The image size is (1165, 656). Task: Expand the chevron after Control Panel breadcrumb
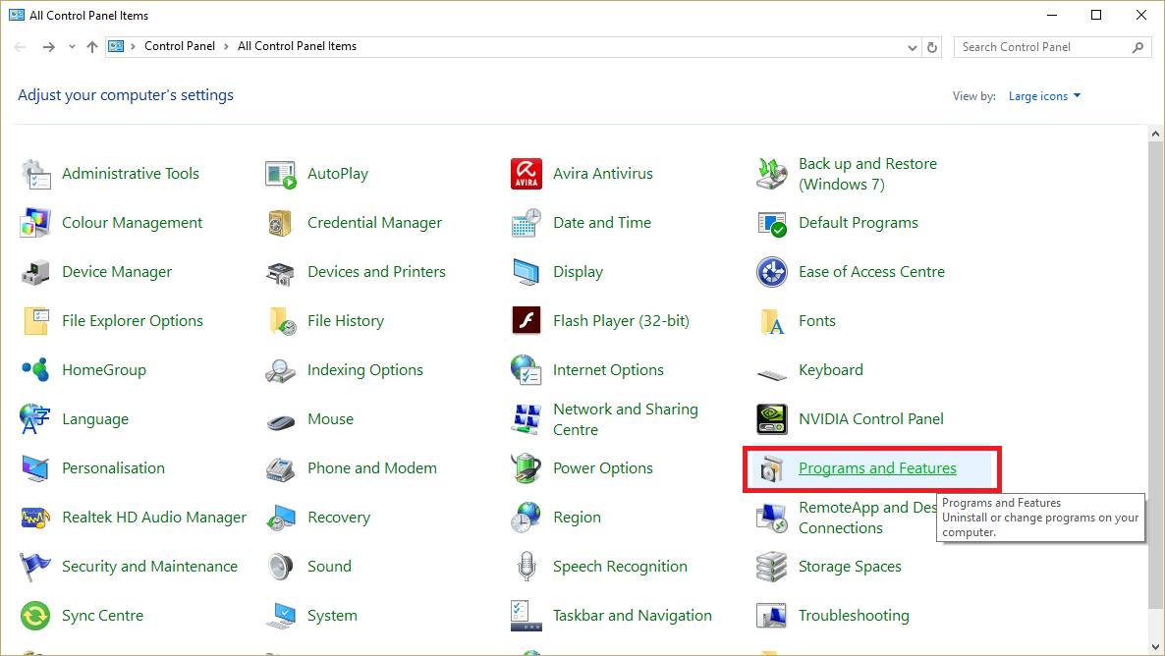[226, 47]
